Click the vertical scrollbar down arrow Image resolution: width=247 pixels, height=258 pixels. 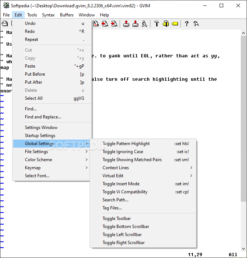pos(243,248)
